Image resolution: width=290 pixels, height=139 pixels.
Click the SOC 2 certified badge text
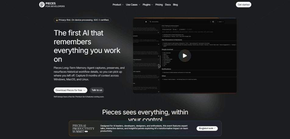[x=101, y=20]
